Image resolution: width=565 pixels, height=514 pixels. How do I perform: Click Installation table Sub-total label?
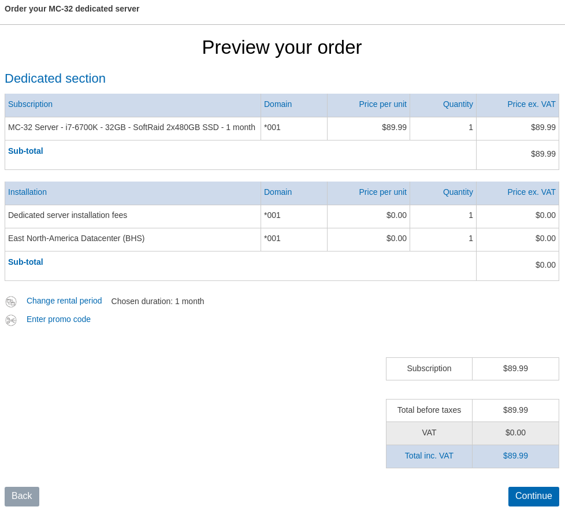tap(25, 262)
